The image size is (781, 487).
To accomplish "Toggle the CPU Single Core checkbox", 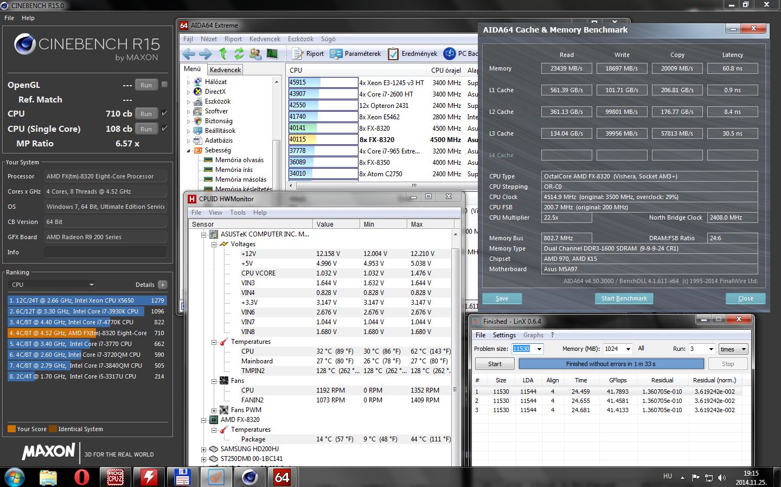I will [164, 129].
